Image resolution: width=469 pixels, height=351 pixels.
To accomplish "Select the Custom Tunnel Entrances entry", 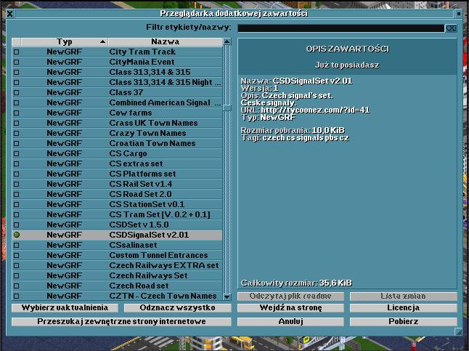I will coord(158,256).
